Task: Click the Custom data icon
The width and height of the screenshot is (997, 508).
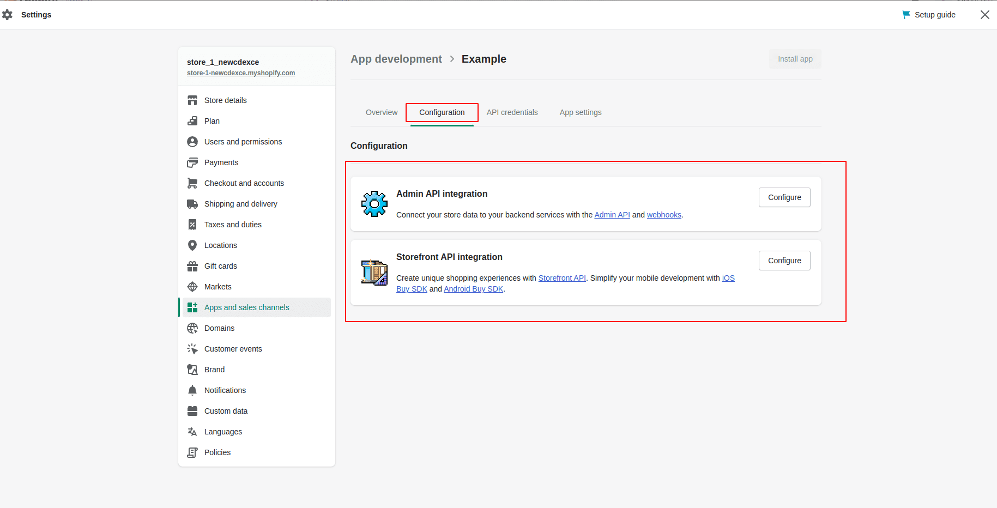Action: click(192, 411)
